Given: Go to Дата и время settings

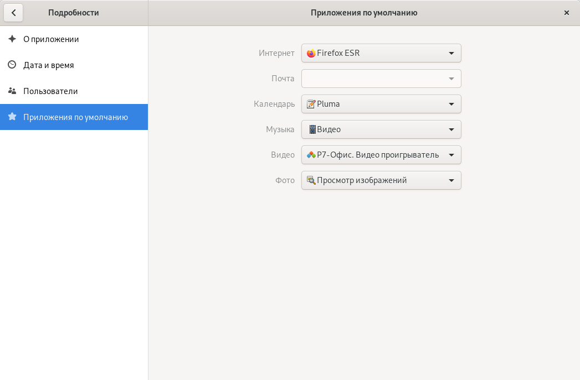Looking at the screenshot, I should tap(49, 65).
